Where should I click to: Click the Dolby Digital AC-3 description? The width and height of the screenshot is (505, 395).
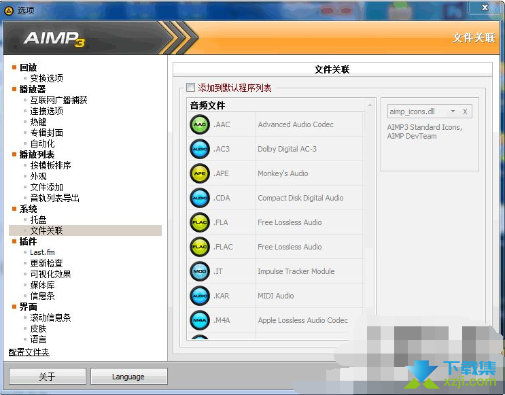287,149
